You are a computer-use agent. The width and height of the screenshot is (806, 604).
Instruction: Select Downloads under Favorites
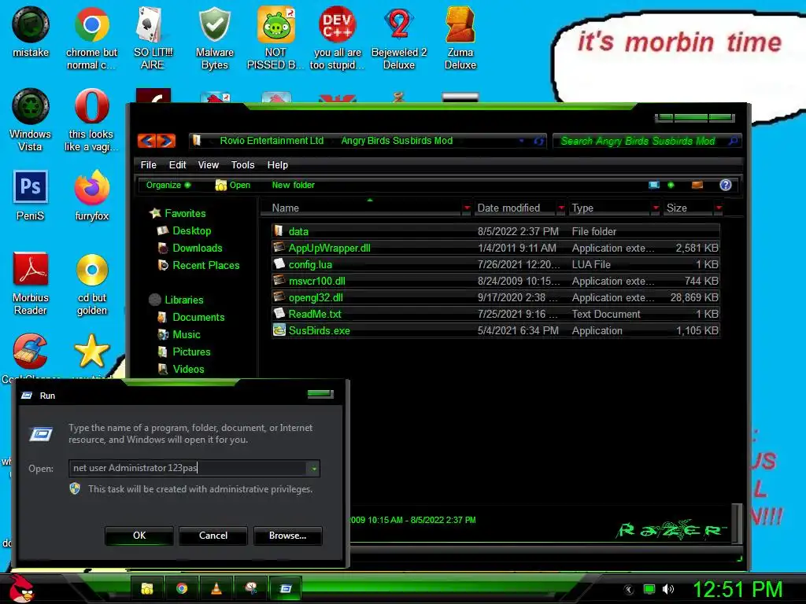coord(198,248)
